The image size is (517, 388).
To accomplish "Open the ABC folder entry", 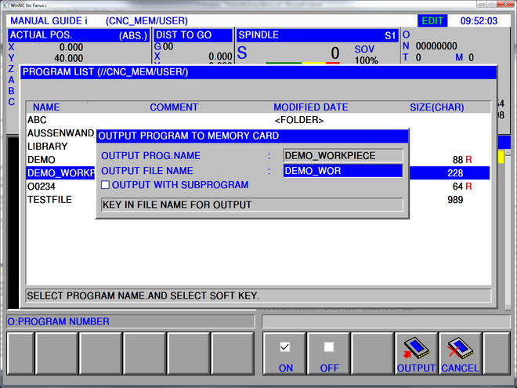I will point(37,120).
